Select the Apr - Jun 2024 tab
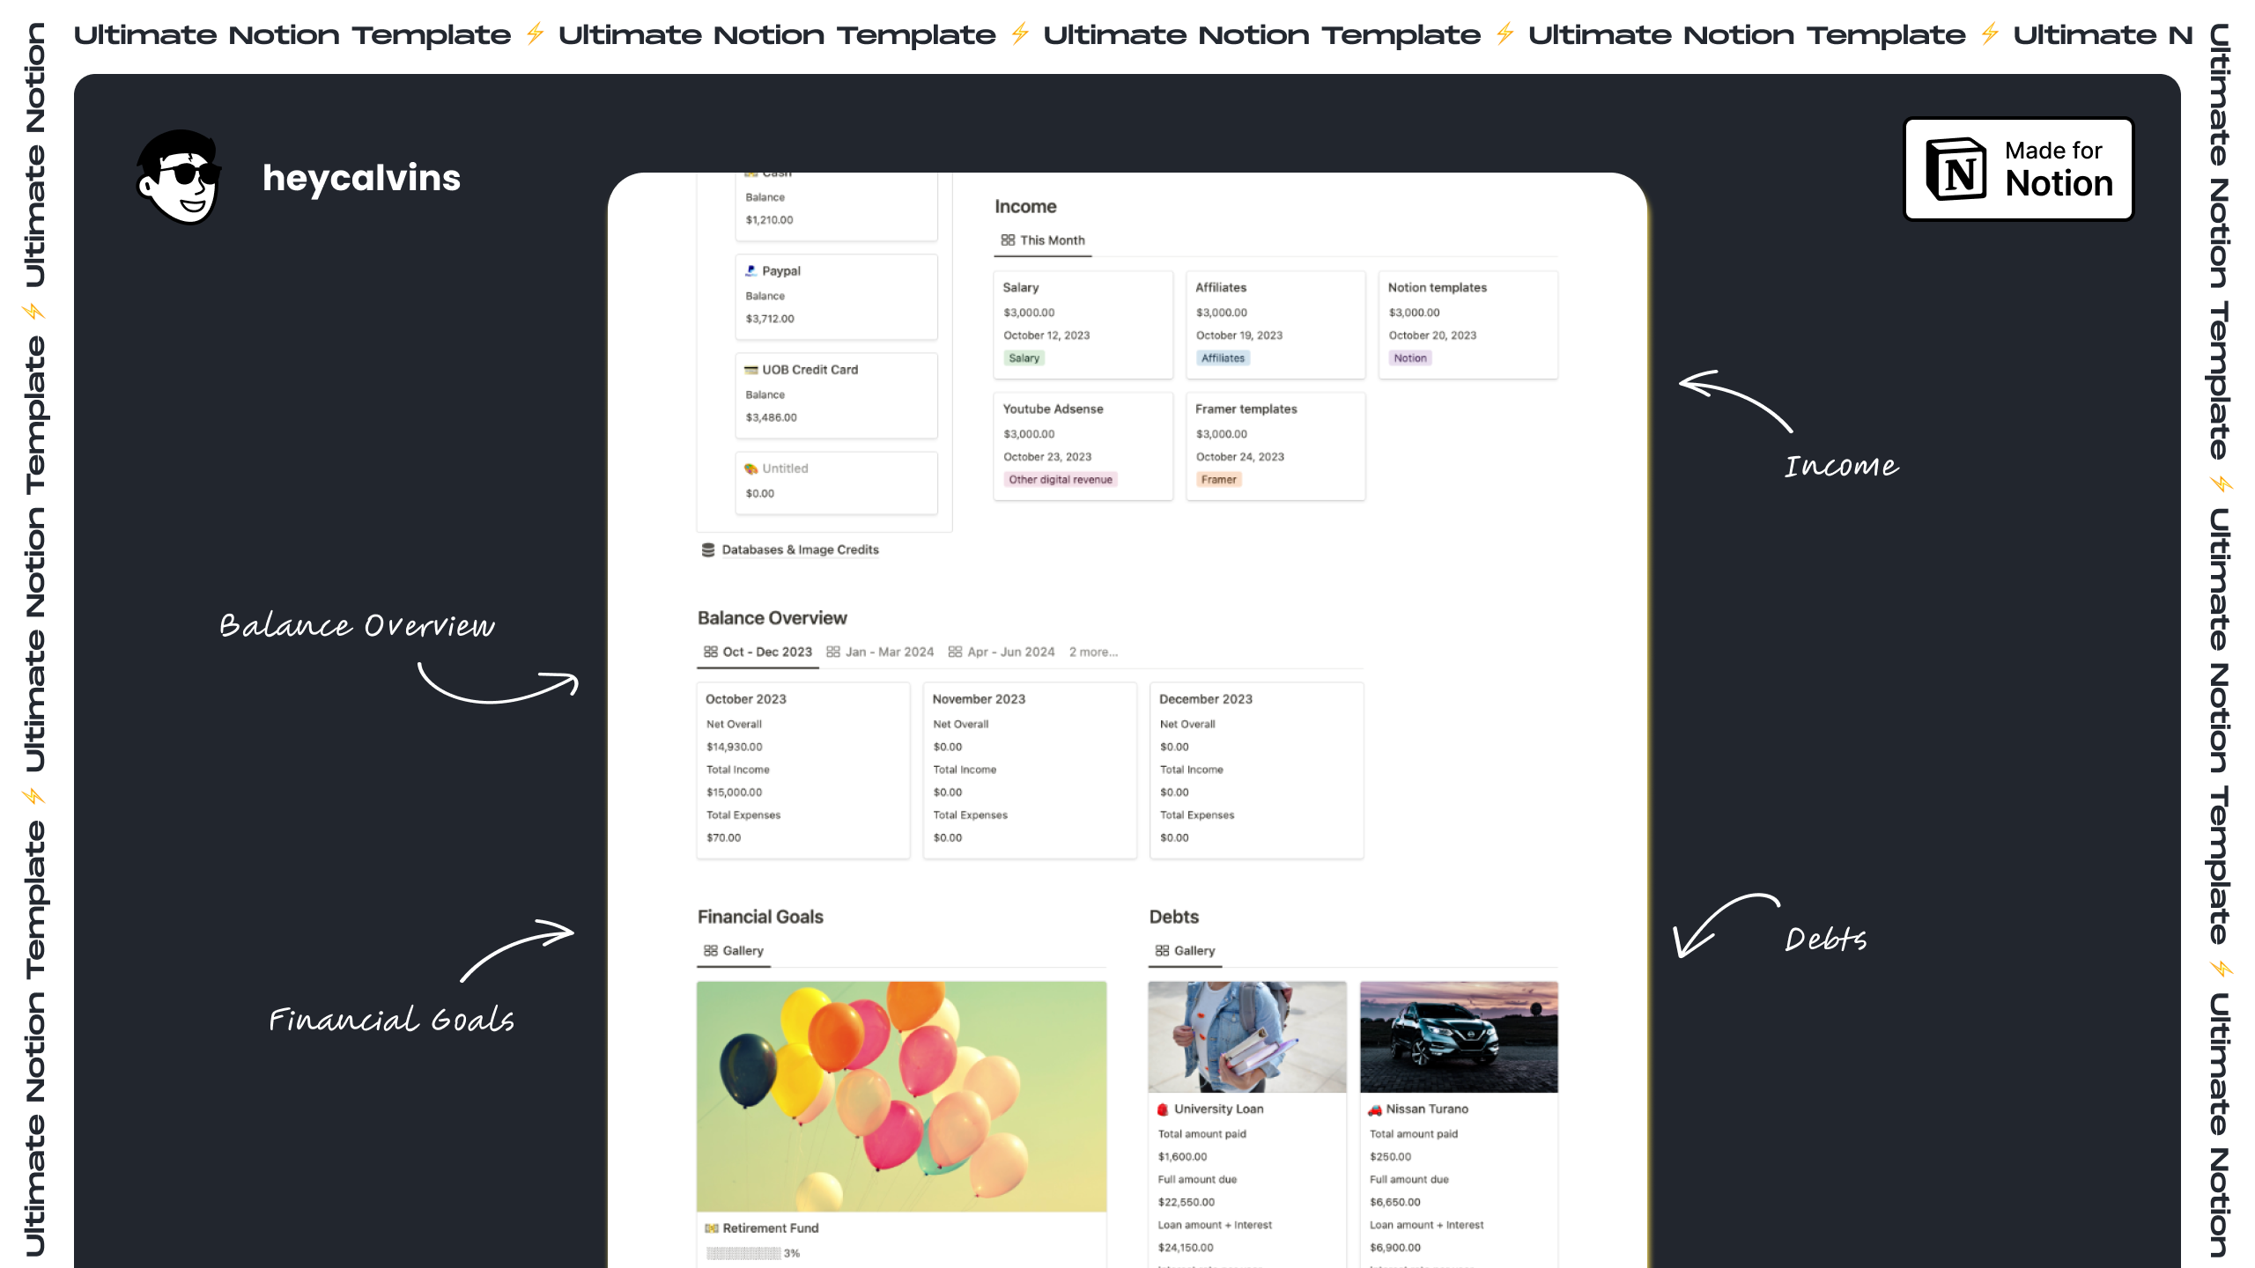Screen dimensions: 2255x1268 tap(1002, 652)
